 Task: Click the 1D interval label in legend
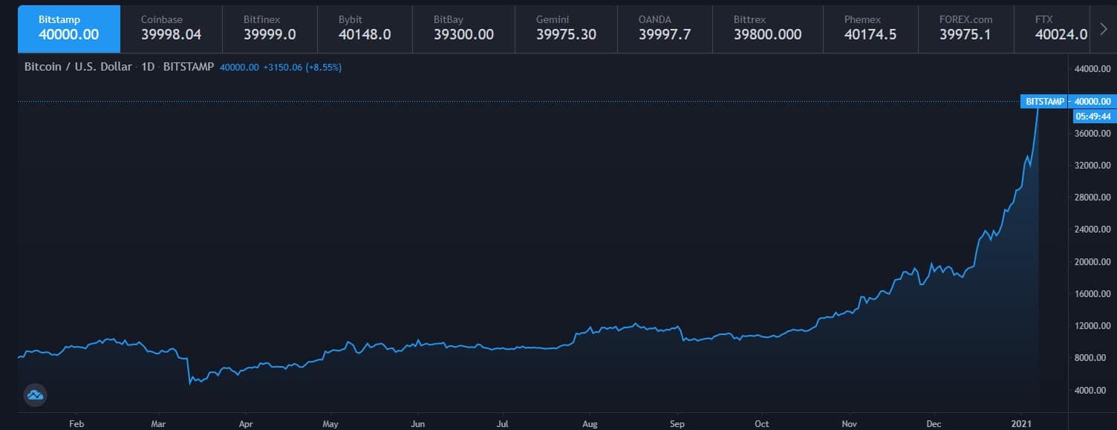tap(148, 67)
